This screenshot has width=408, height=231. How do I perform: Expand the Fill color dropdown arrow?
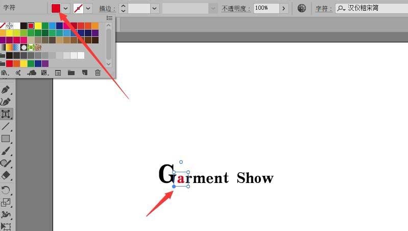click(65, 8)
